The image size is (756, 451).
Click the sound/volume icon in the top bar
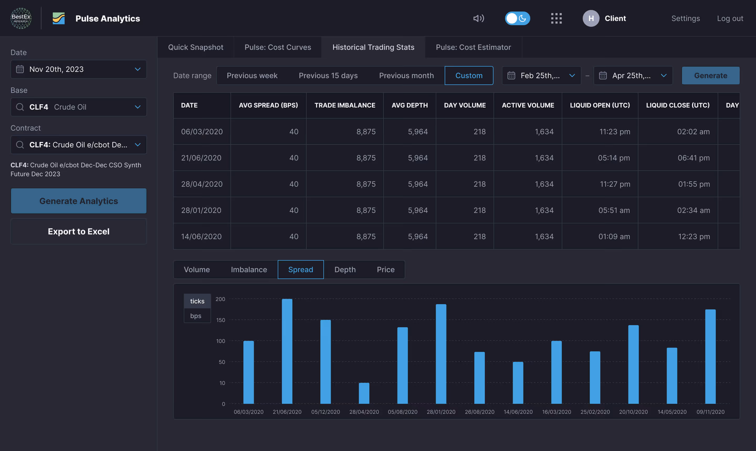478,18
